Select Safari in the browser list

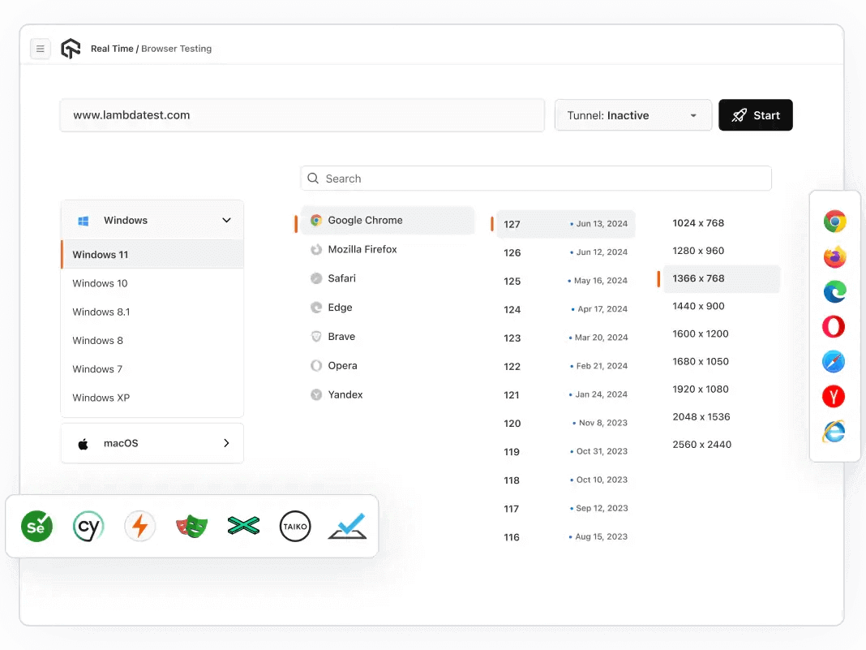[x=340, y=278]
